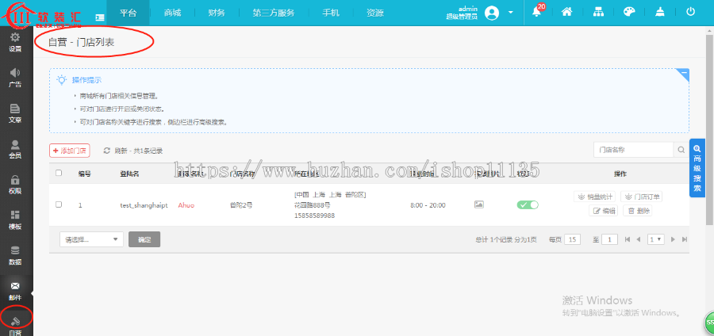This screenshot has height=336, width=714.
Task: Open the 财务 top menu tab
Action: point(217,13)
